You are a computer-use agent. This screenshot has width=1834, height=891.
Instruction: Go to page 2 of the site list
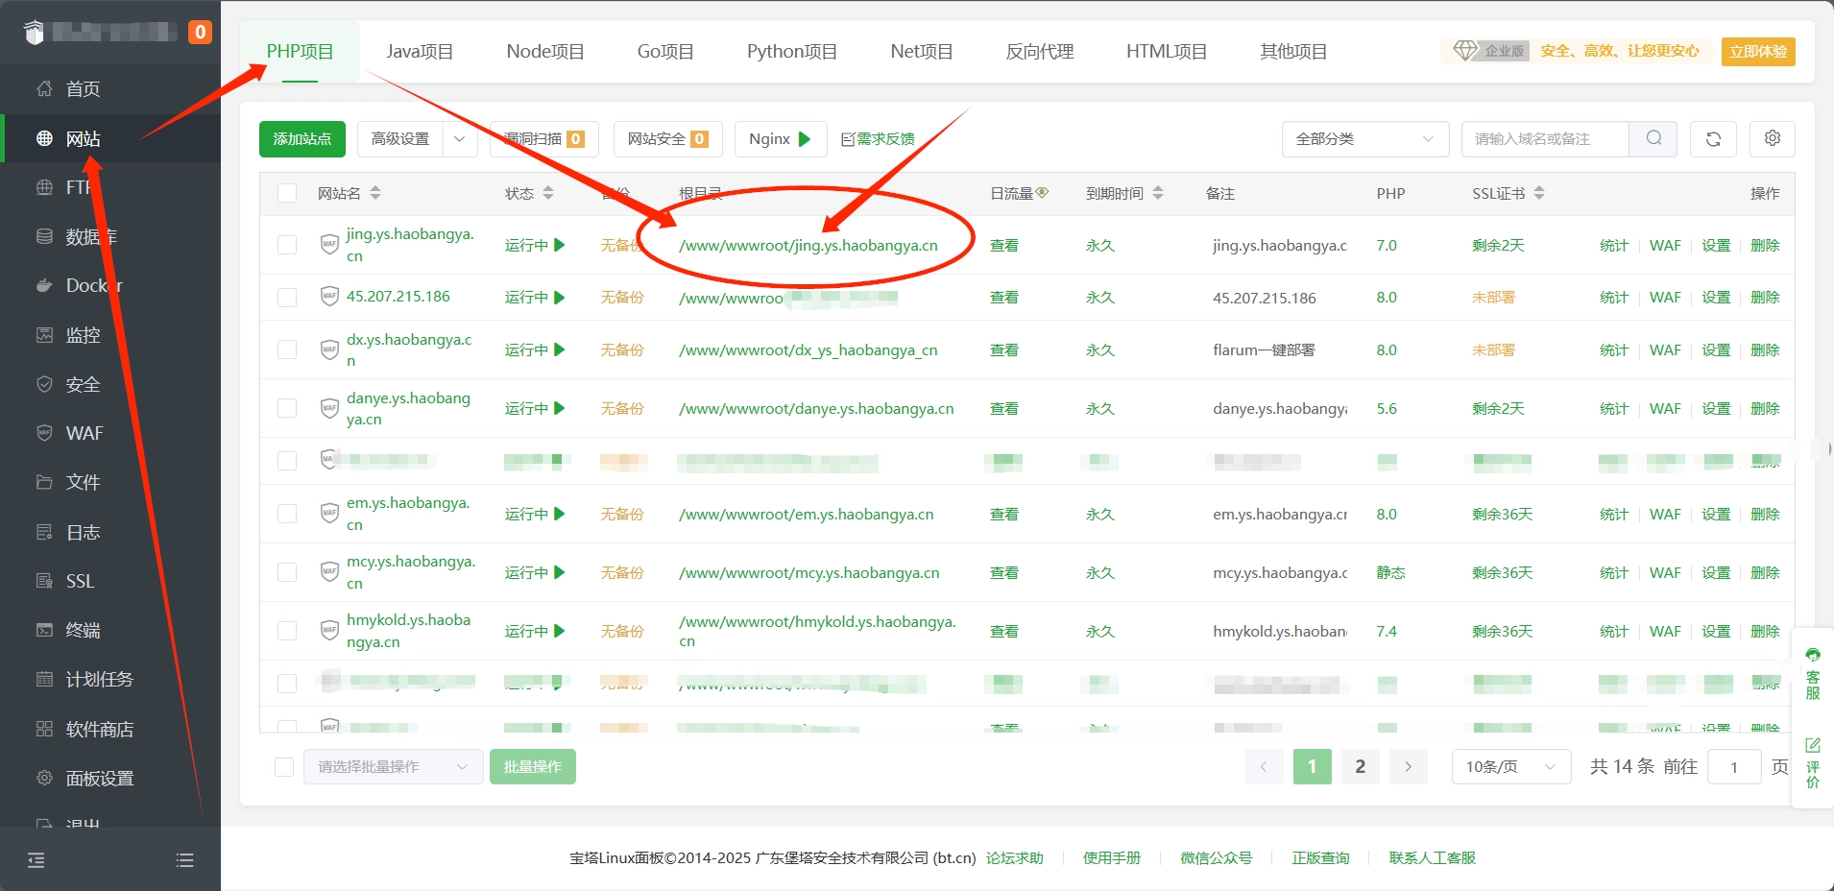pos(1360,766)
